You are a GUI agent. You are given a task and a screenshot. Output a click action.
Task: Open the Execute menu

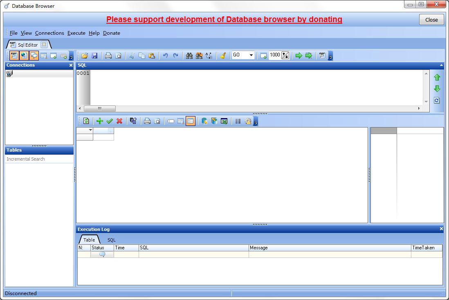pos(76,33)
